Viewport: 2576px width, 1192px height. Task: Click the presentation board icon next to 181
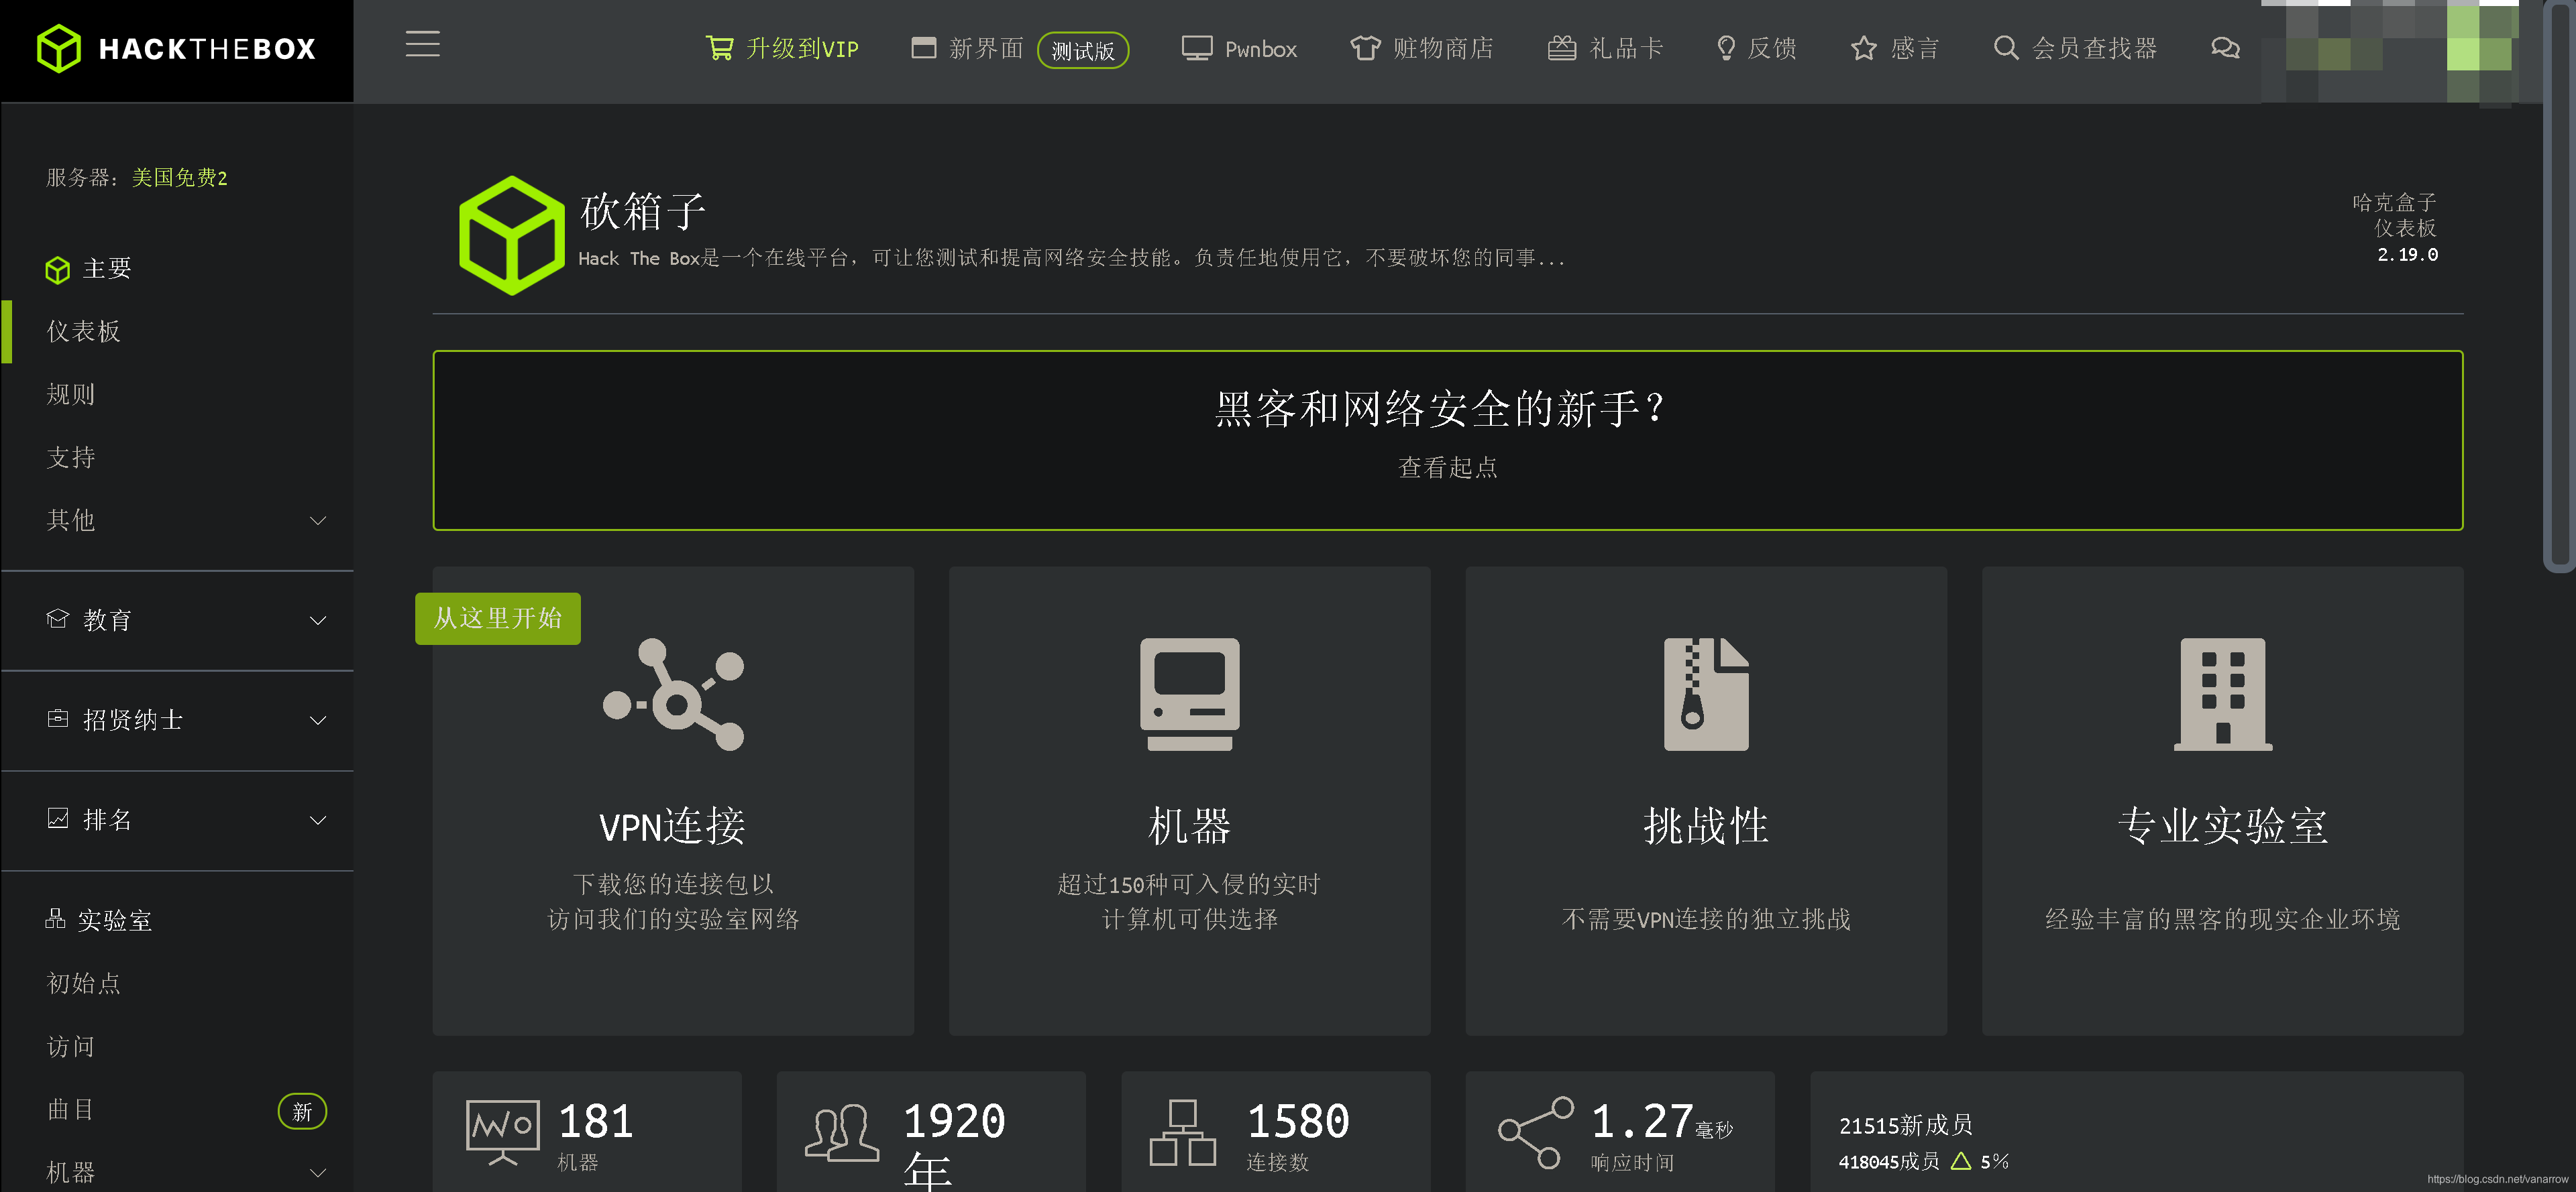503,1132
